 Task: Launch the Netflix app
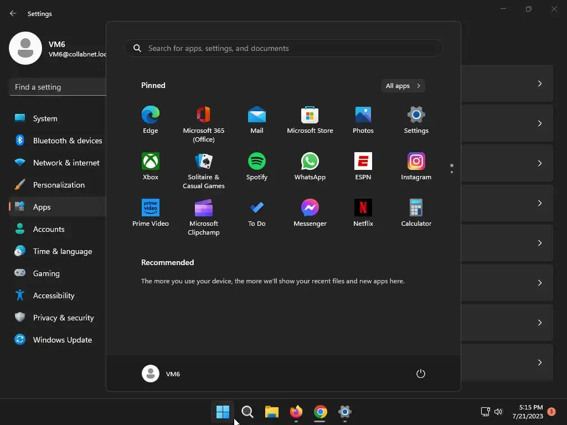coord(363,212)
